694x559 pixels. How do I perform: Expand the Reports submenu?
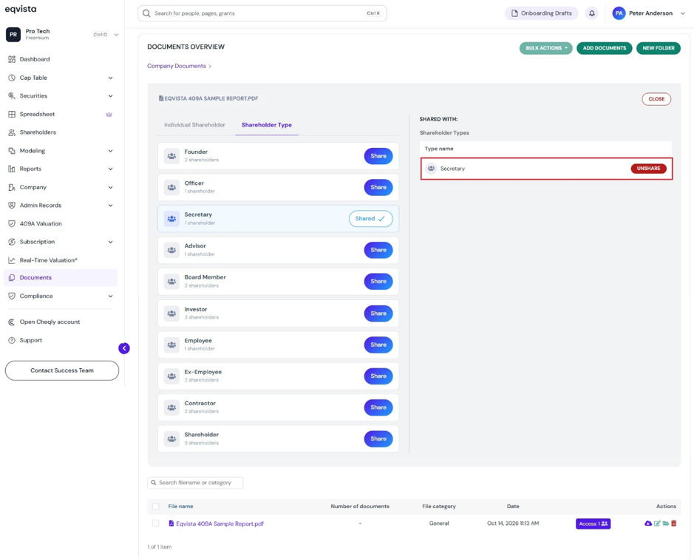click(110, 169)
